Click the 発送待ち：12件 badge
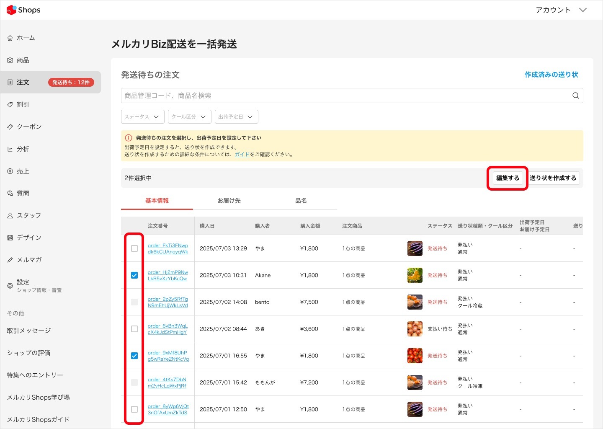Screen dimensions: 603x429 click(71, 83)
